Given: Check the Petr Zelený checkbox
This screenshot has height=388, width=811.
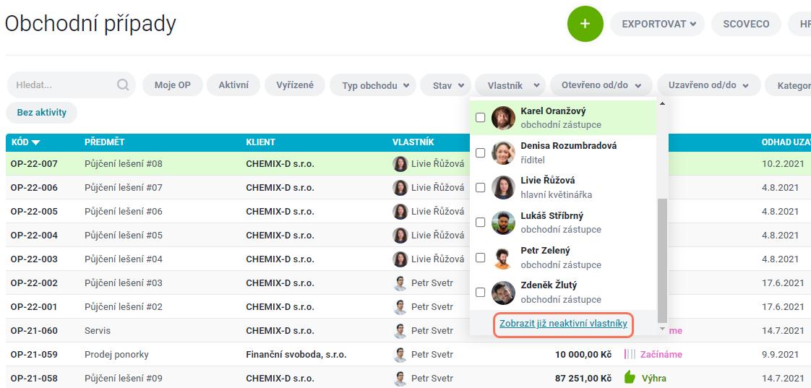Looking at the screenshot, I should 480,258.
